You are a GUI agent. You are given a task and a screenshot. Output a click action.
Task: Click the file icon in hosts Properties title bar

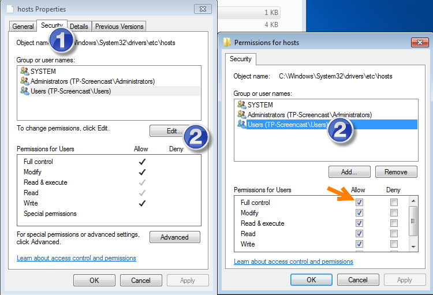[10, 9]
